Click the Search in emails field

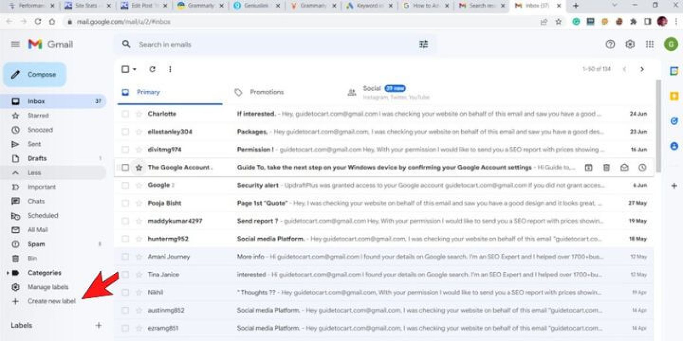tap(275, 44)
